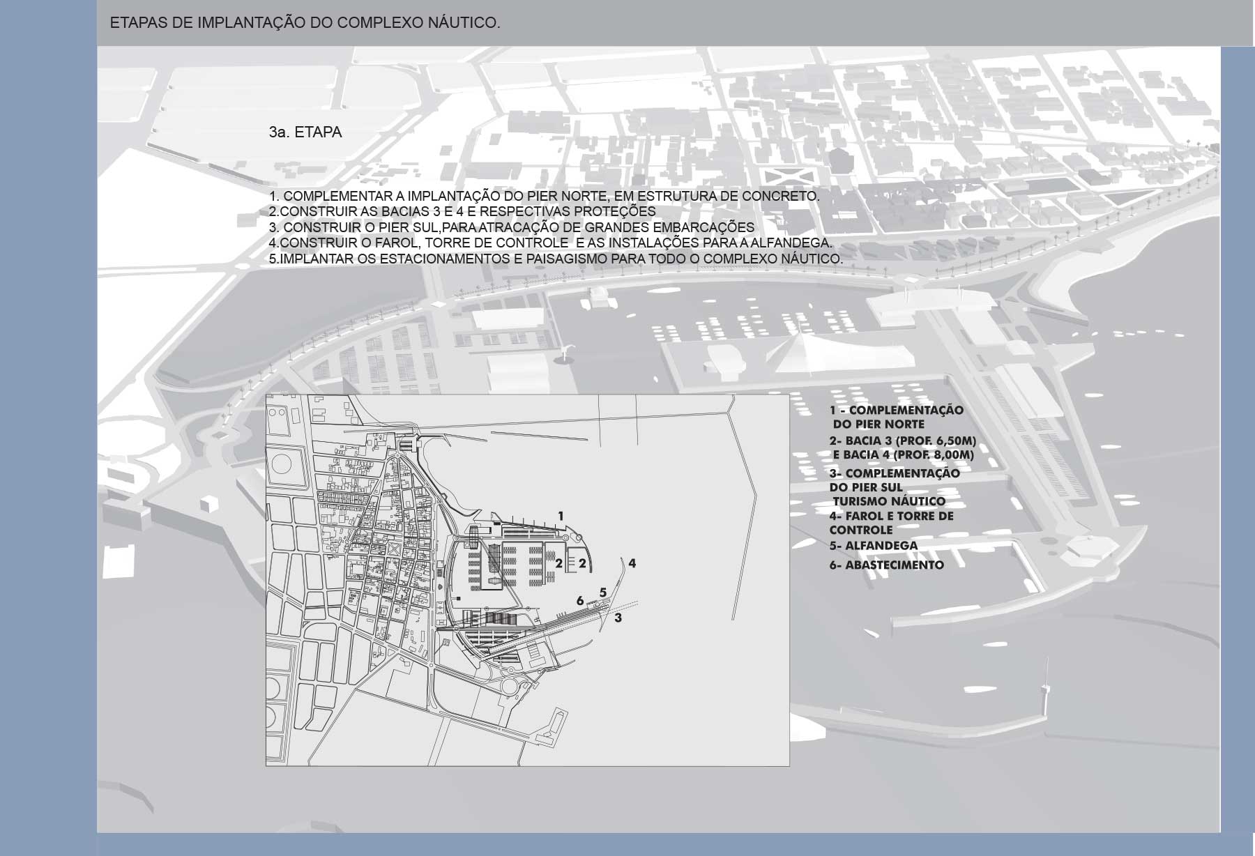Click line '1. COMPLEMENTAR A IMPLANTAÇÃO DO PIER NORTE'
Viewport: 1255px width, 856px height.
pos(545,197)
